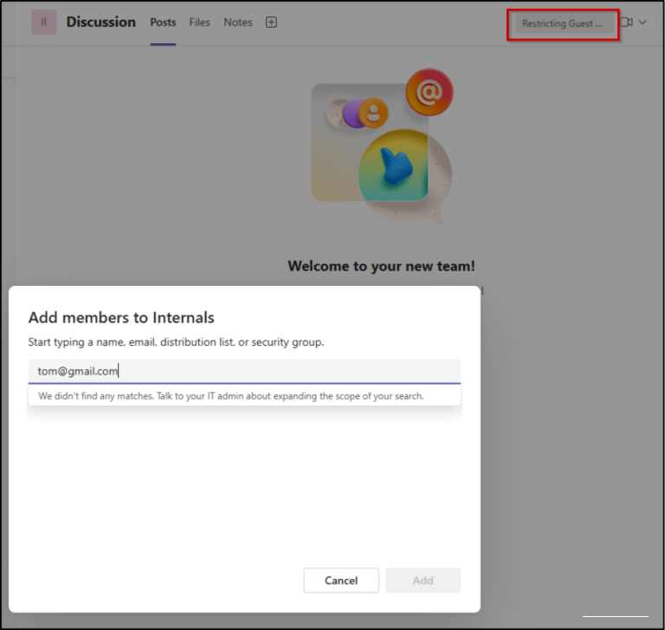The width and height of the screenshot is (665, 630).
Task: Click the "Welcome to your new team!" heading
Action: 381,266
